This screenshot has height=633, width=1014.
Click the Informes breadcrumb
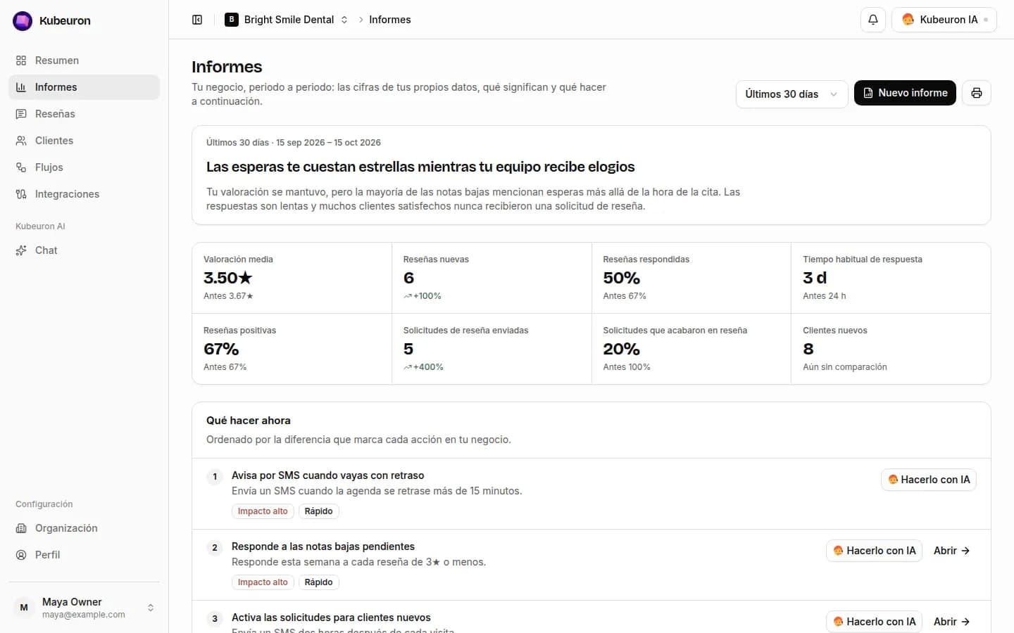[390, 20]
